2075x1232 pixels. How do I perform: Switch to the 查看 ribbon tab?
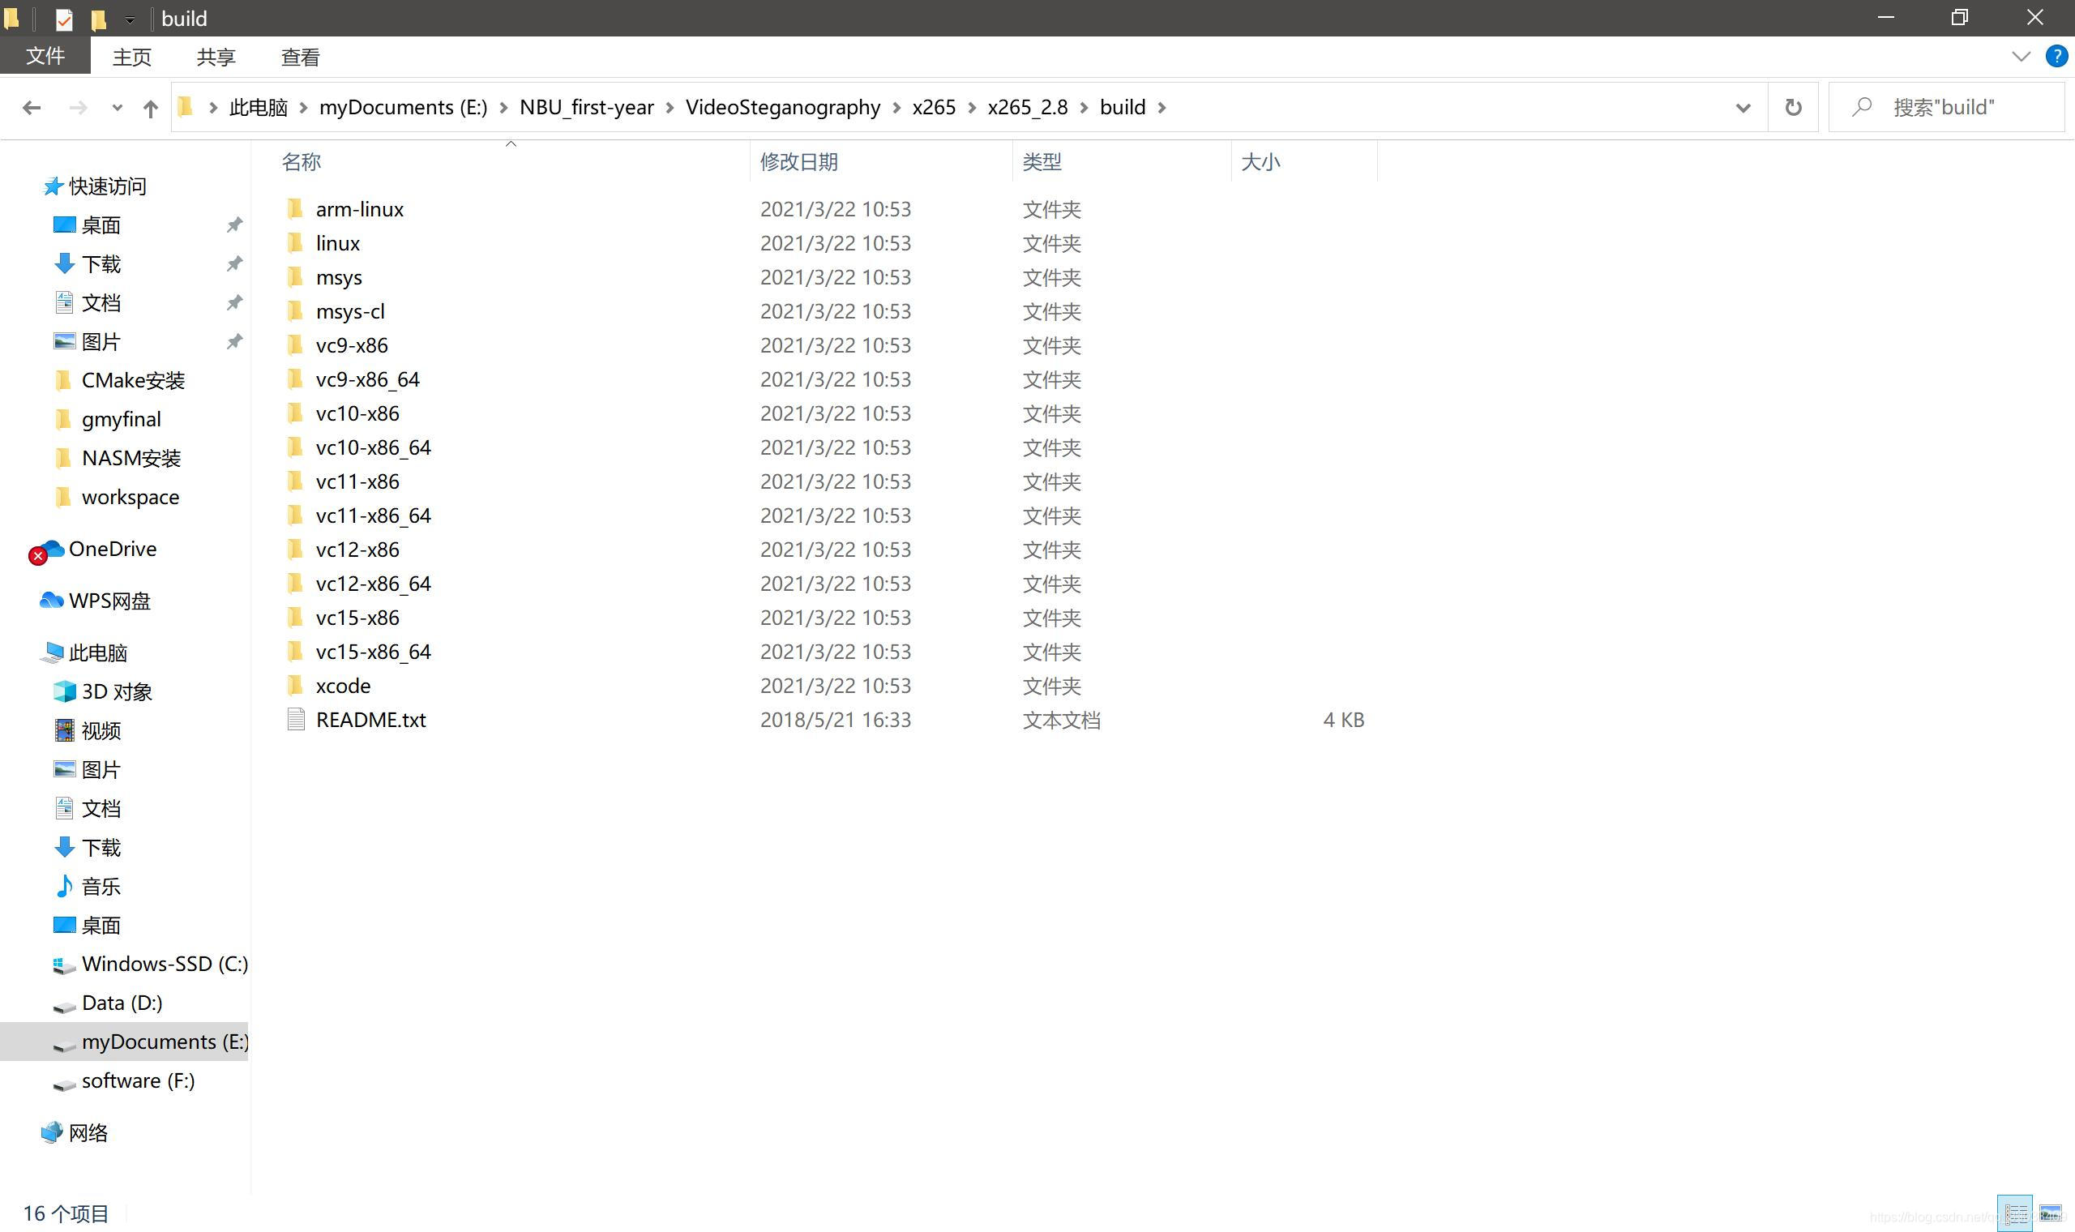(300, 57)
